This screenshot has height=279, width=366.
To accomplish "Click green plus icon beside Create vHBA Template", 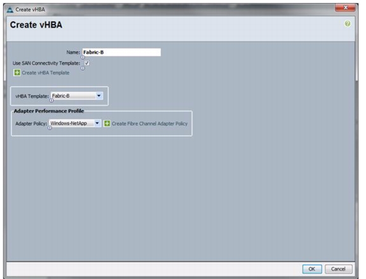I will pyautogui.click(x=17, y=72).
